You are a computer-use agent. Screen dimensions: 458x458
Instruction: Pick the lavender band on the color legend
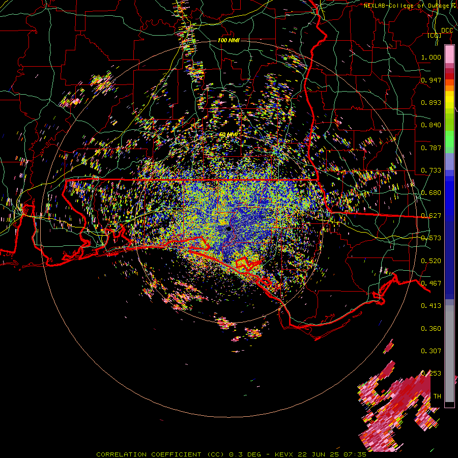[449, 161]
